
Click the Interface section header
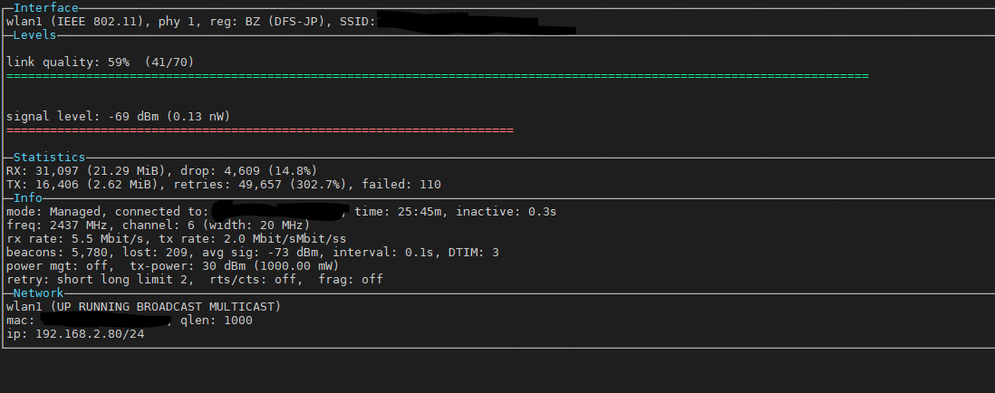click(x=45, y=7)
